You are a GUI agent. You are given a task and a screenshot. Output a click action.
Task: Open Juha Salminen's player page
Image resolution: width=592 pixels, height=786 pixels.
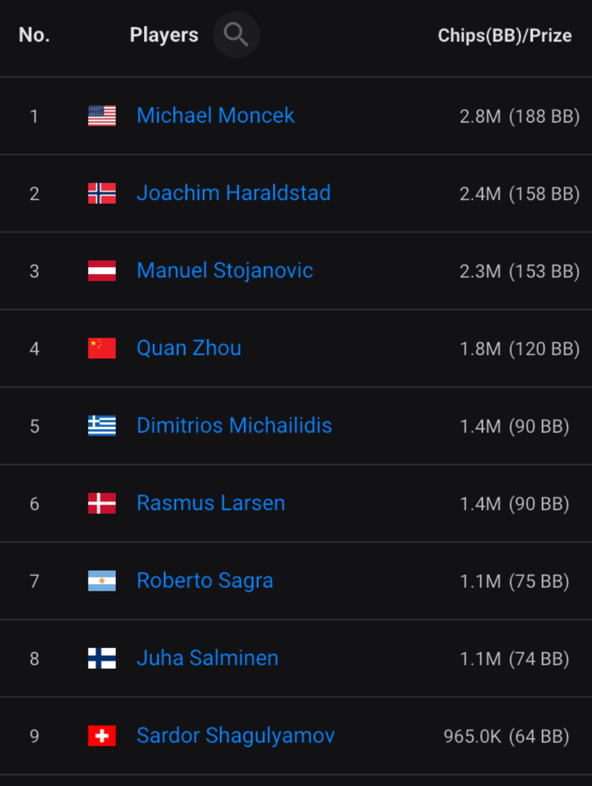(207, 658)
